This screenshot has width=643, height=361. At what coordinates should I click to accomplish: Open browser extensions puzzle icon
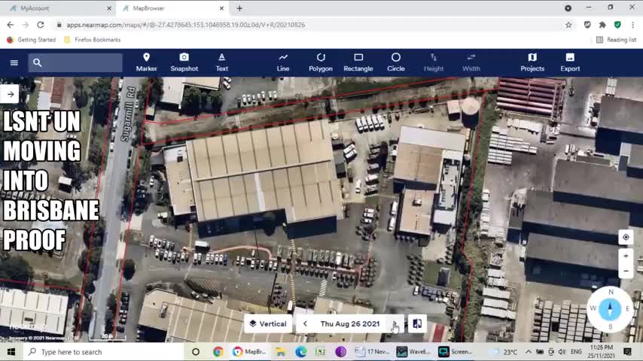pos(602,25)
